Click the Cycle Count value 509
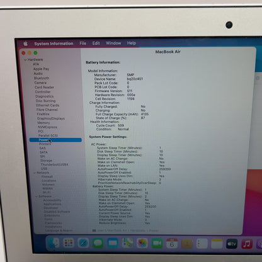This screenshot has width=262, height=262. tap(121, 125)
